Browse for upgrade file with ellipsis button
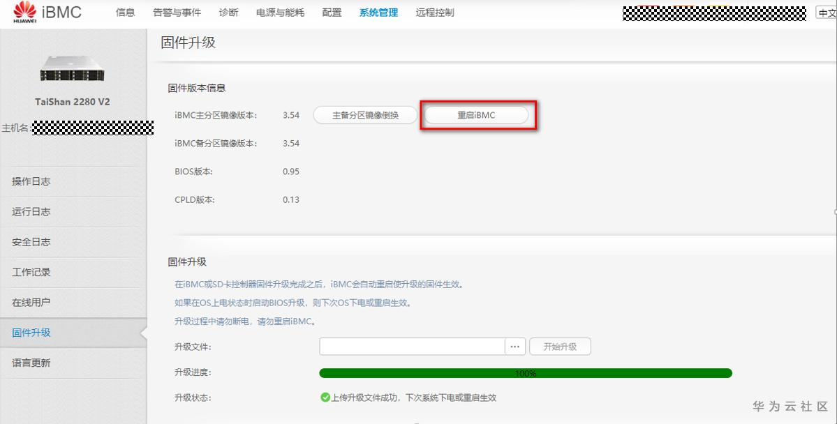Viewport: 837px width, 424px height. 515,347
